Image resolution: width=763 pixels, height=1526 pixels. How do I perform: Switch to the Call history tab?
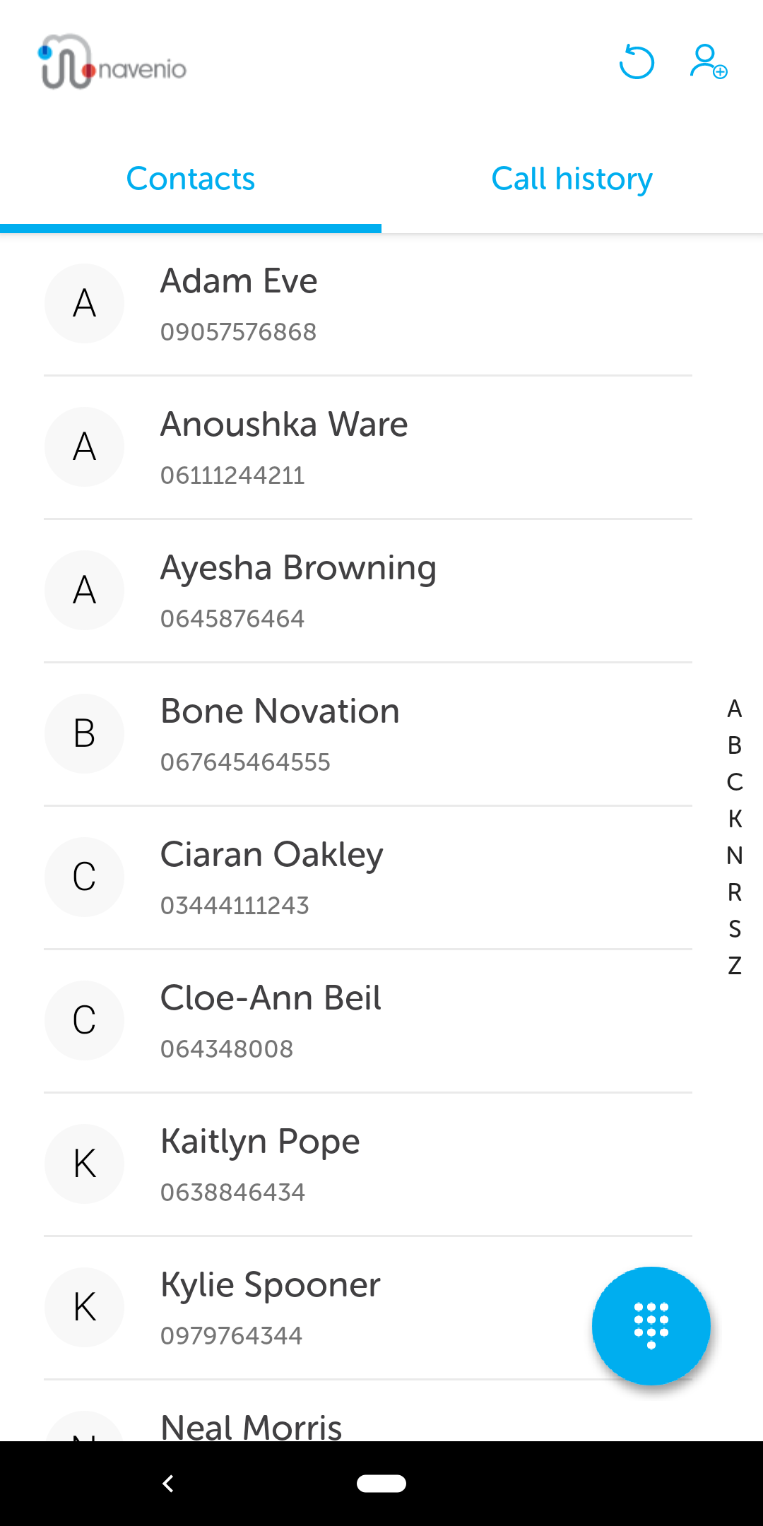pyautogui.click(x=572, y=179)
